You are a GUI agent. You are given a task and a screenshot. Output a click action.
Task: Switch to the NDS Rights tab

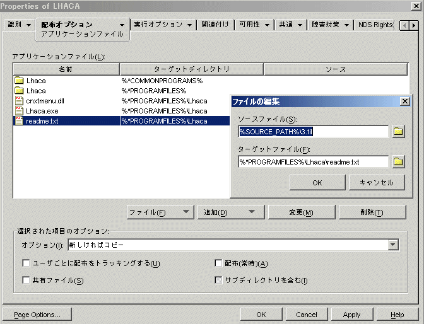(x=375, y=25)
